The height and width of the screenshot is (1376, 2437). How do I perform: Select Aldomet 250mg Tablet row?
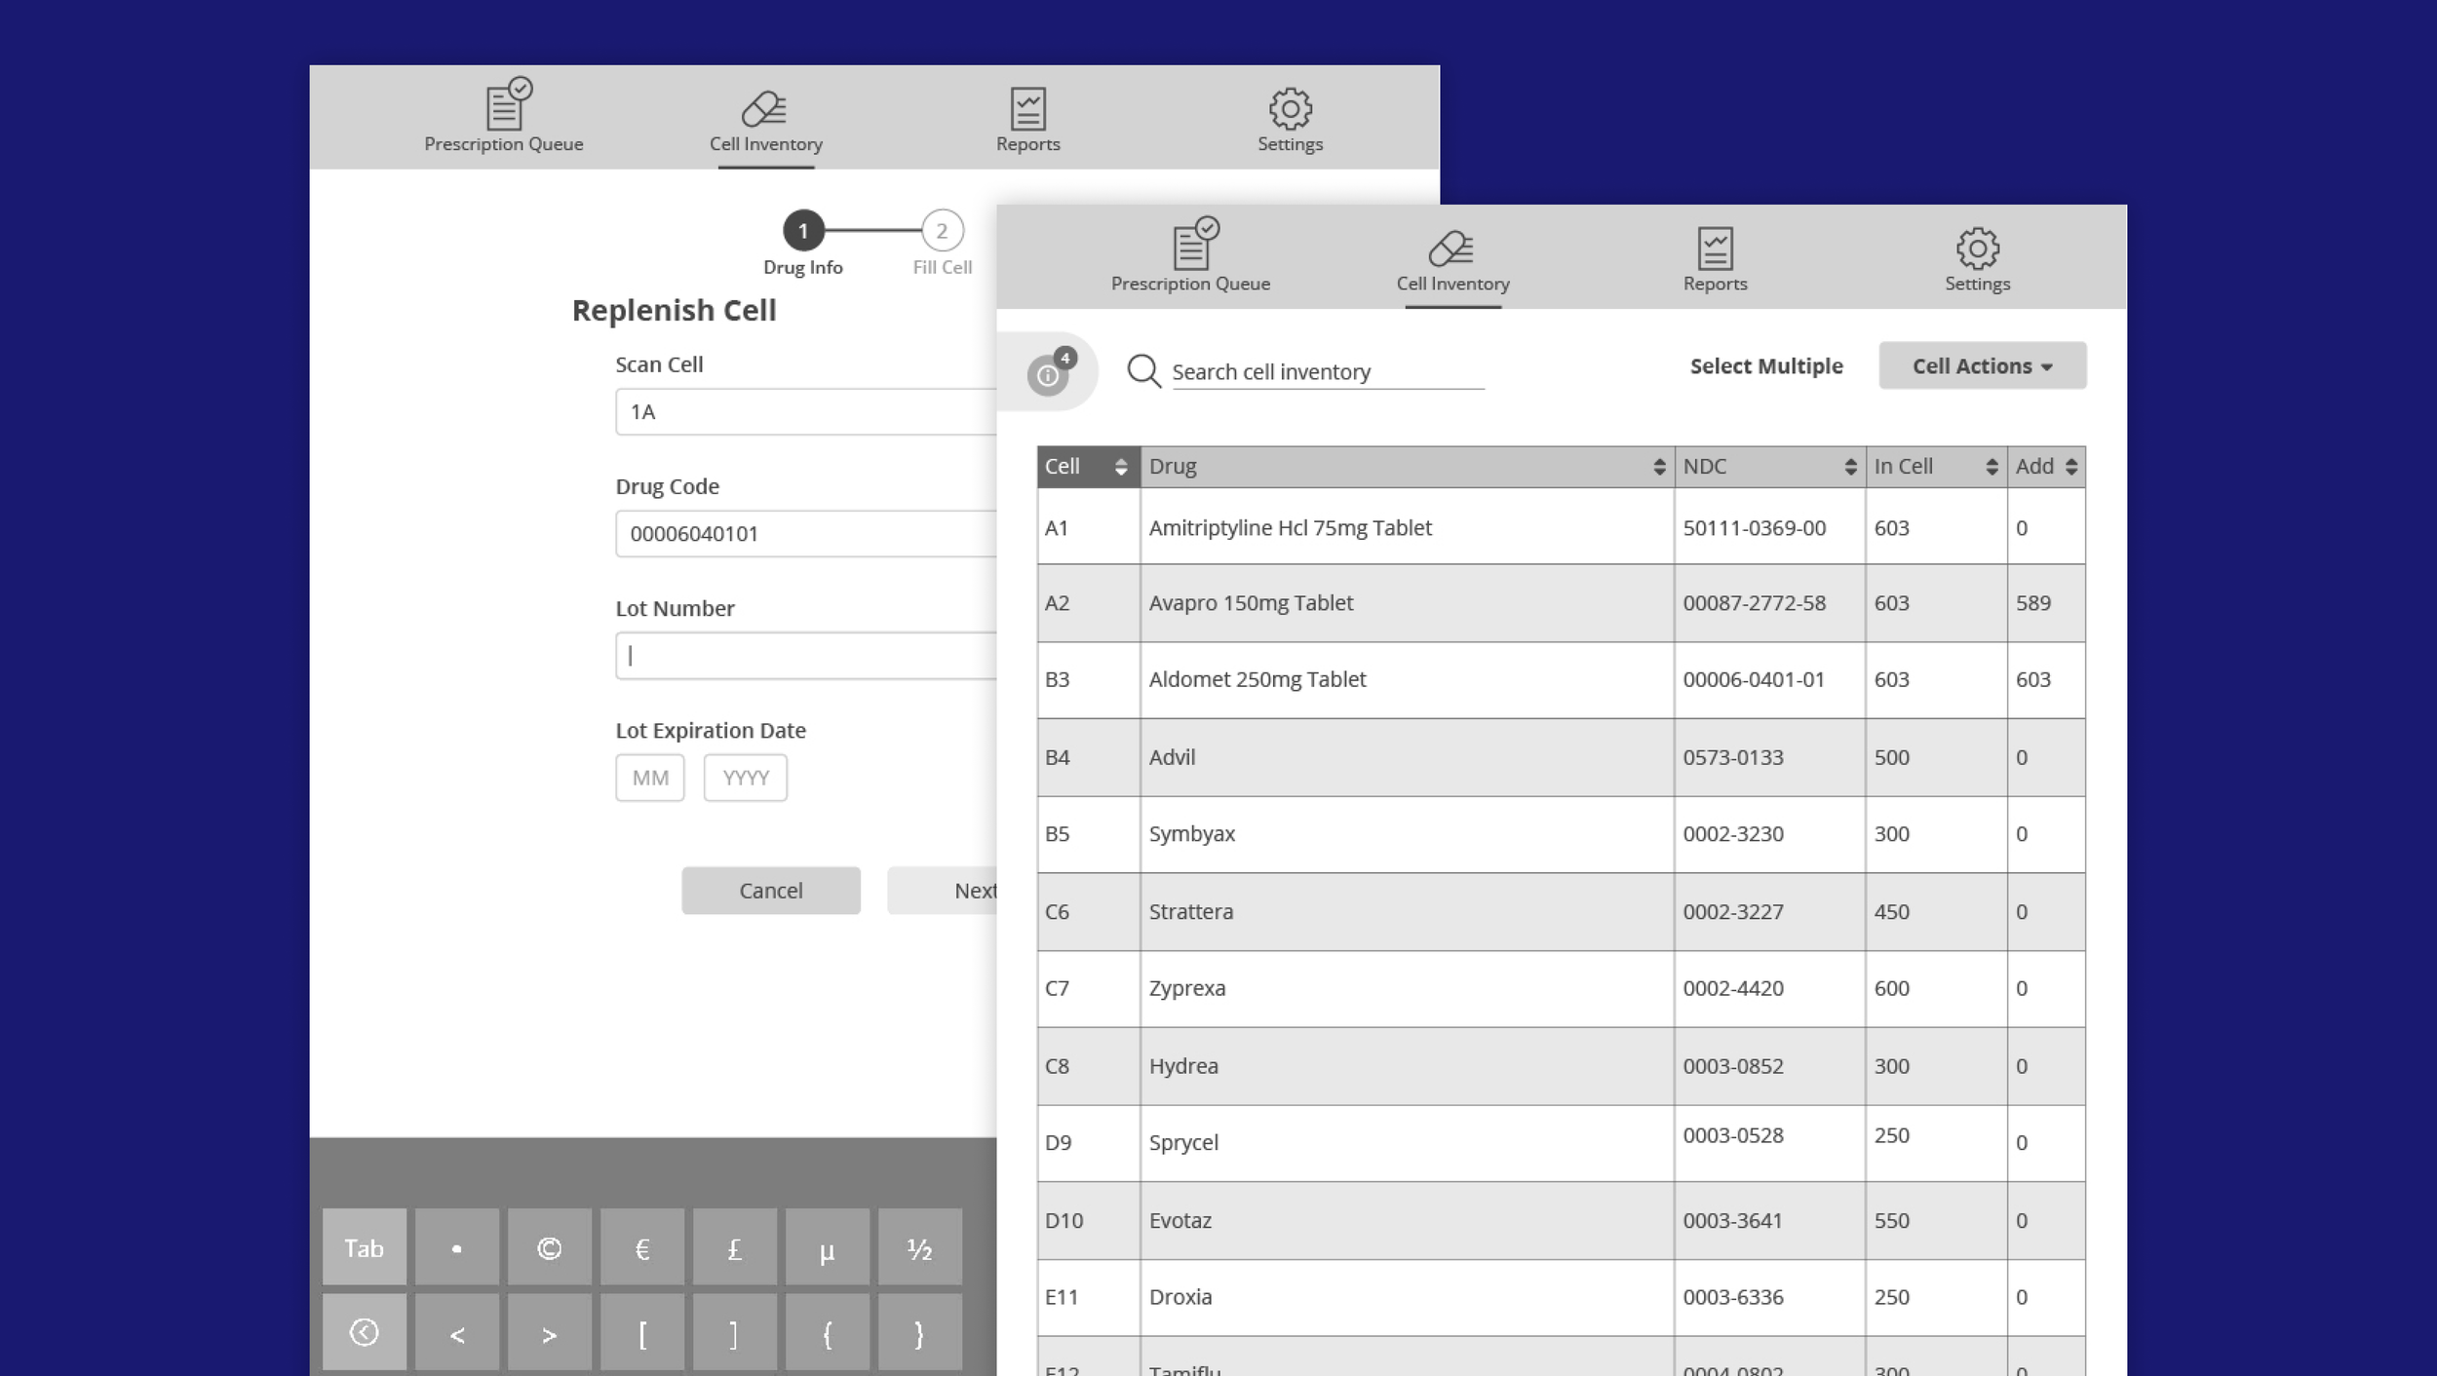1562,680
